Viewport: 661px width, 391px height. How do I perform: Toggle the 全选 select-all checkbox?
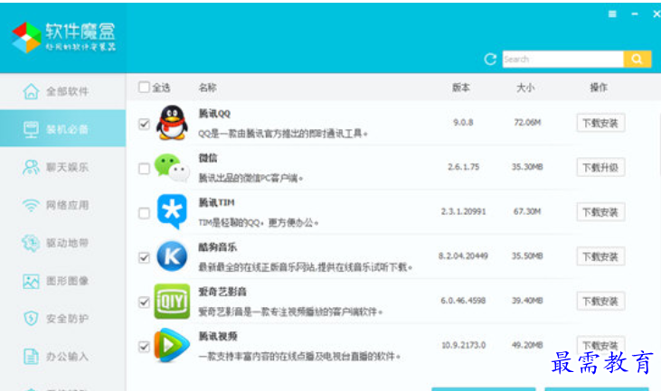coord(144,87)
